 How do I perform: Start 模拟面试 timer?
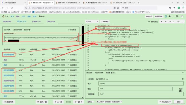click(153, 22)
